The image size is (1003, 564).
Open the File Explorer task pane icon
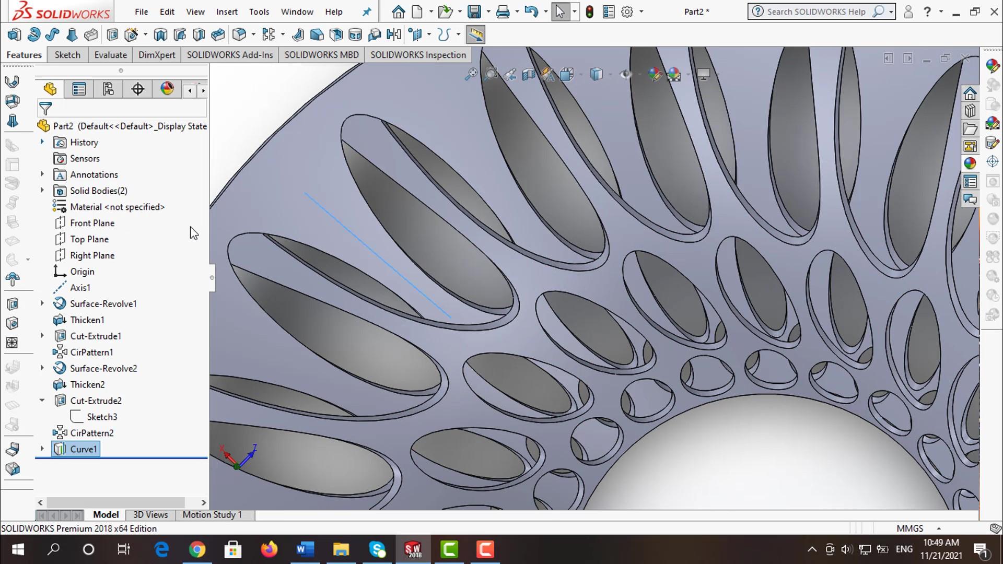pyautogui.click(x=970, y=129)
